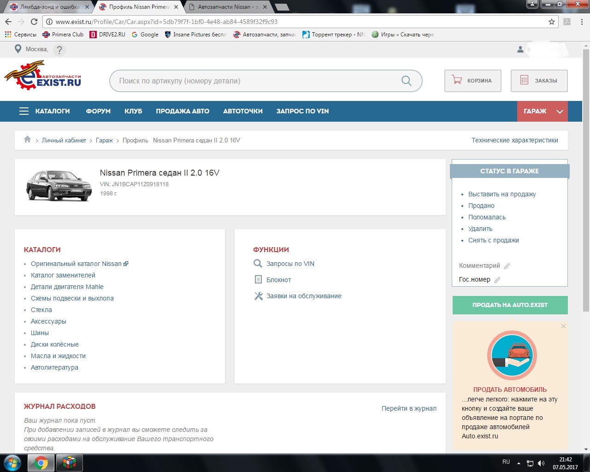Click the Chrome back arrow
Image resolution: width=590 pixels, height=472 pixels.
click(8, 22)
